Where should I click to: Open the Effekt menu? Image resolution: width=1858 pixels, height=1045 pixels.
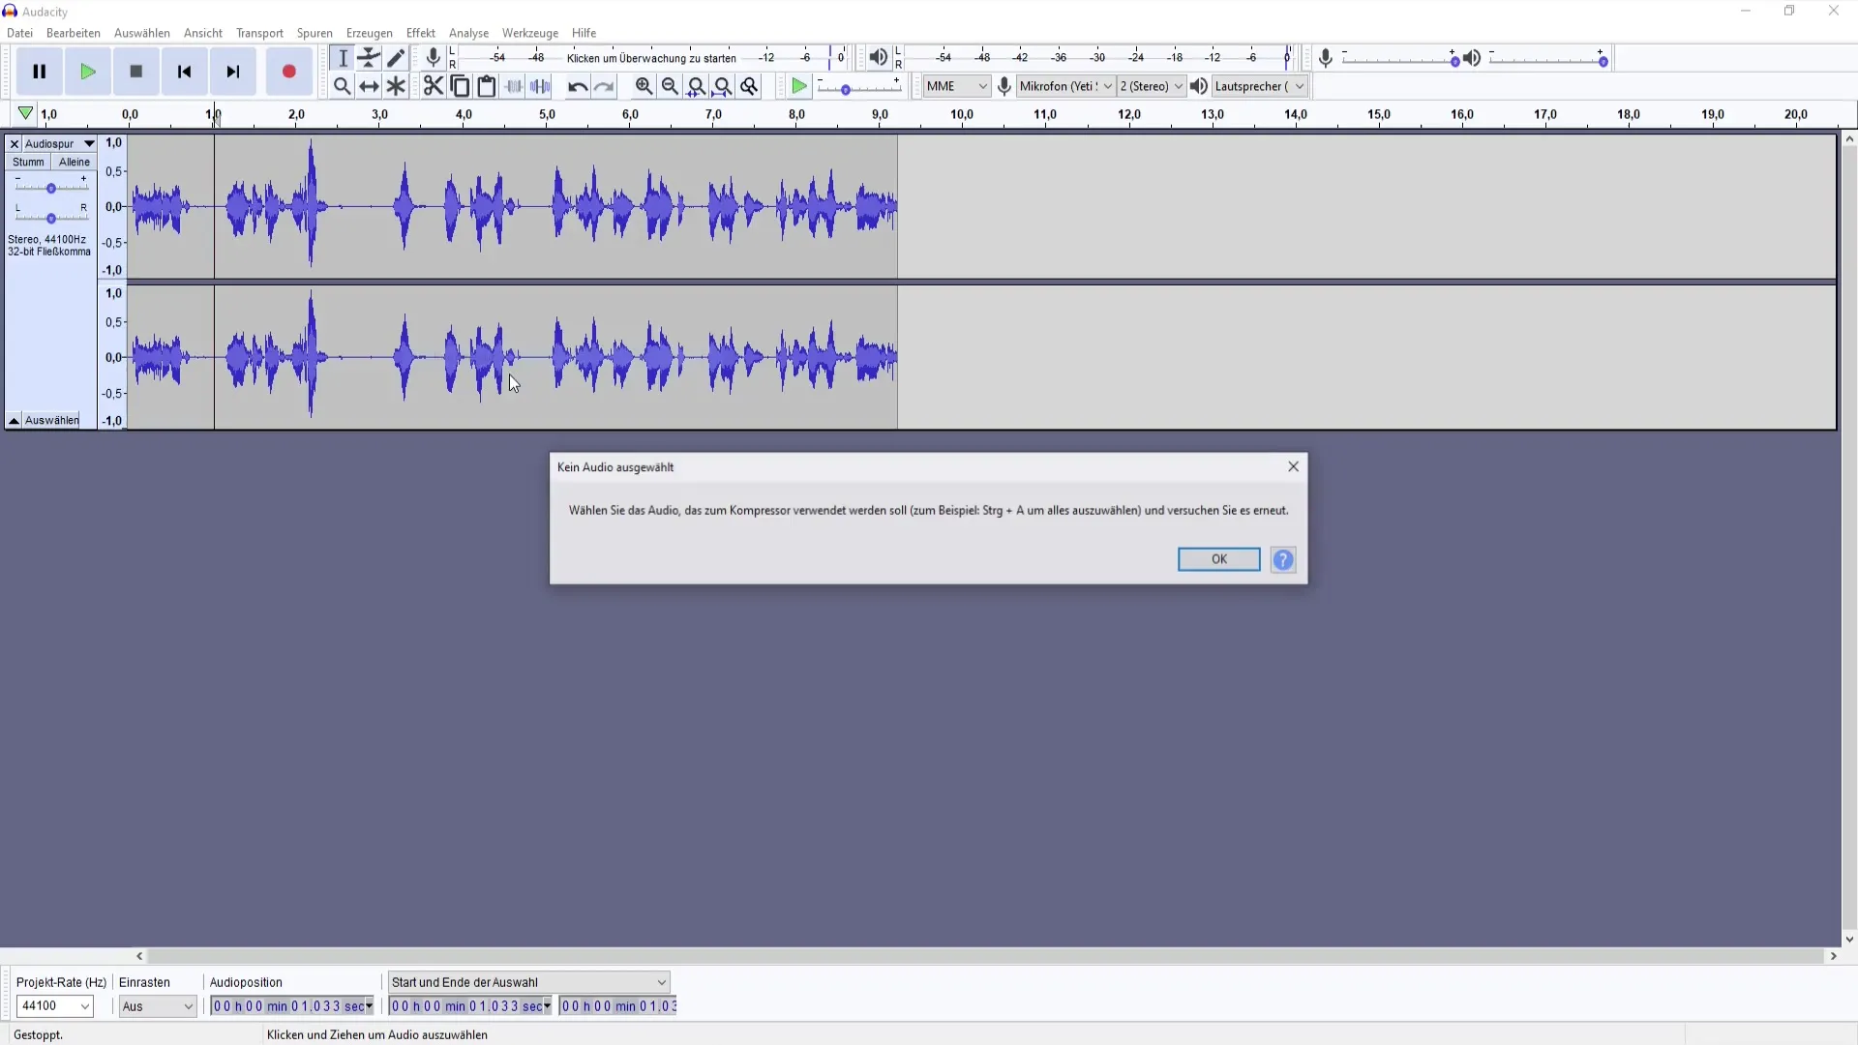click(x=420, y=33)
